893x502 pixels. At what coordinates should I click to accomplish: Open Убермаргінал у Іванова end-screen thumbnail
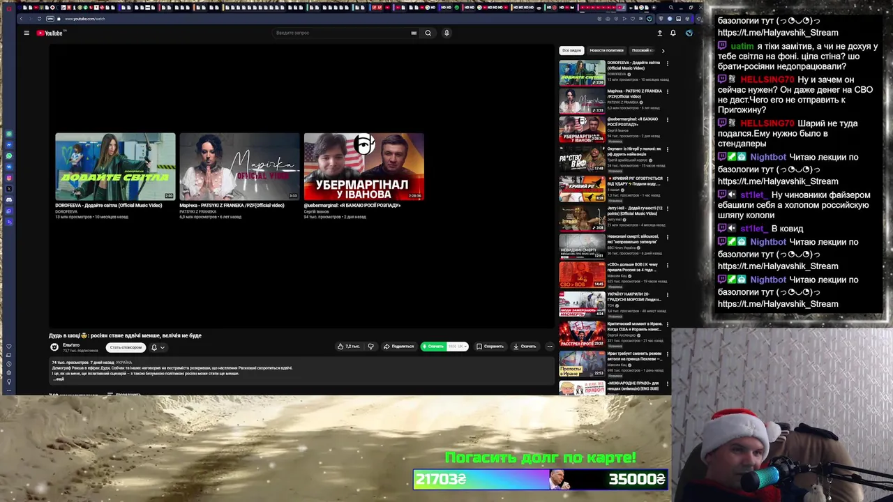(363, 167)
